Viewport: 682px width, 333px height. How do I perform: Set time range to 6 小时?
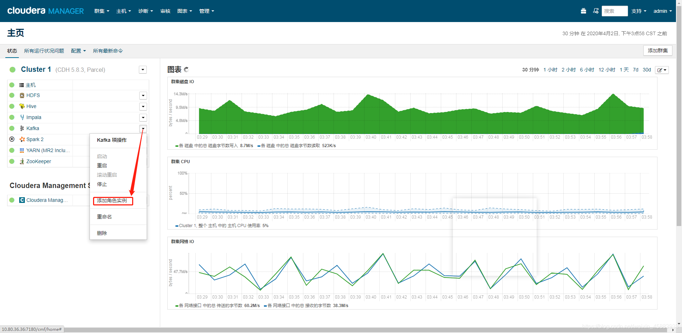point(587,70)
